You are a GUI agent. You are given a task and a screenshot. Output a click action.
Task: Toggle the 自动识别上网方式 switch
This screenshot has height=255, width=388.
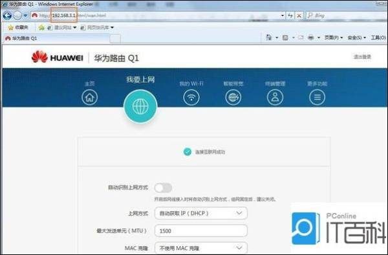pyautogui.click(x=163, y=188)
